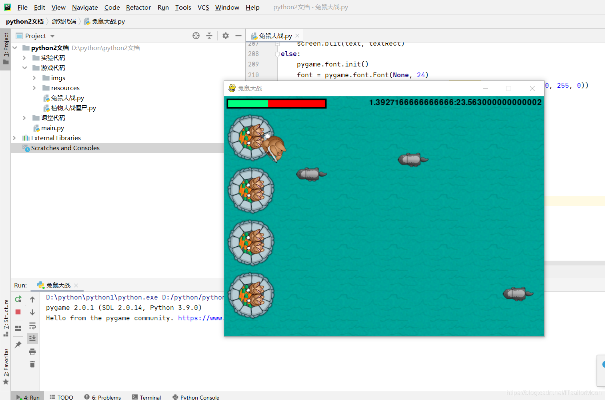Expand the 实验代码 folder
Image resolution: width=605 pixels, height=400 pixels.
coord(24,58)
